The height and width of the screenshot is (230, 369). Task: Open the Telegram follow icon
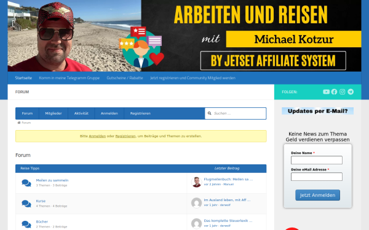pos(351,92)
